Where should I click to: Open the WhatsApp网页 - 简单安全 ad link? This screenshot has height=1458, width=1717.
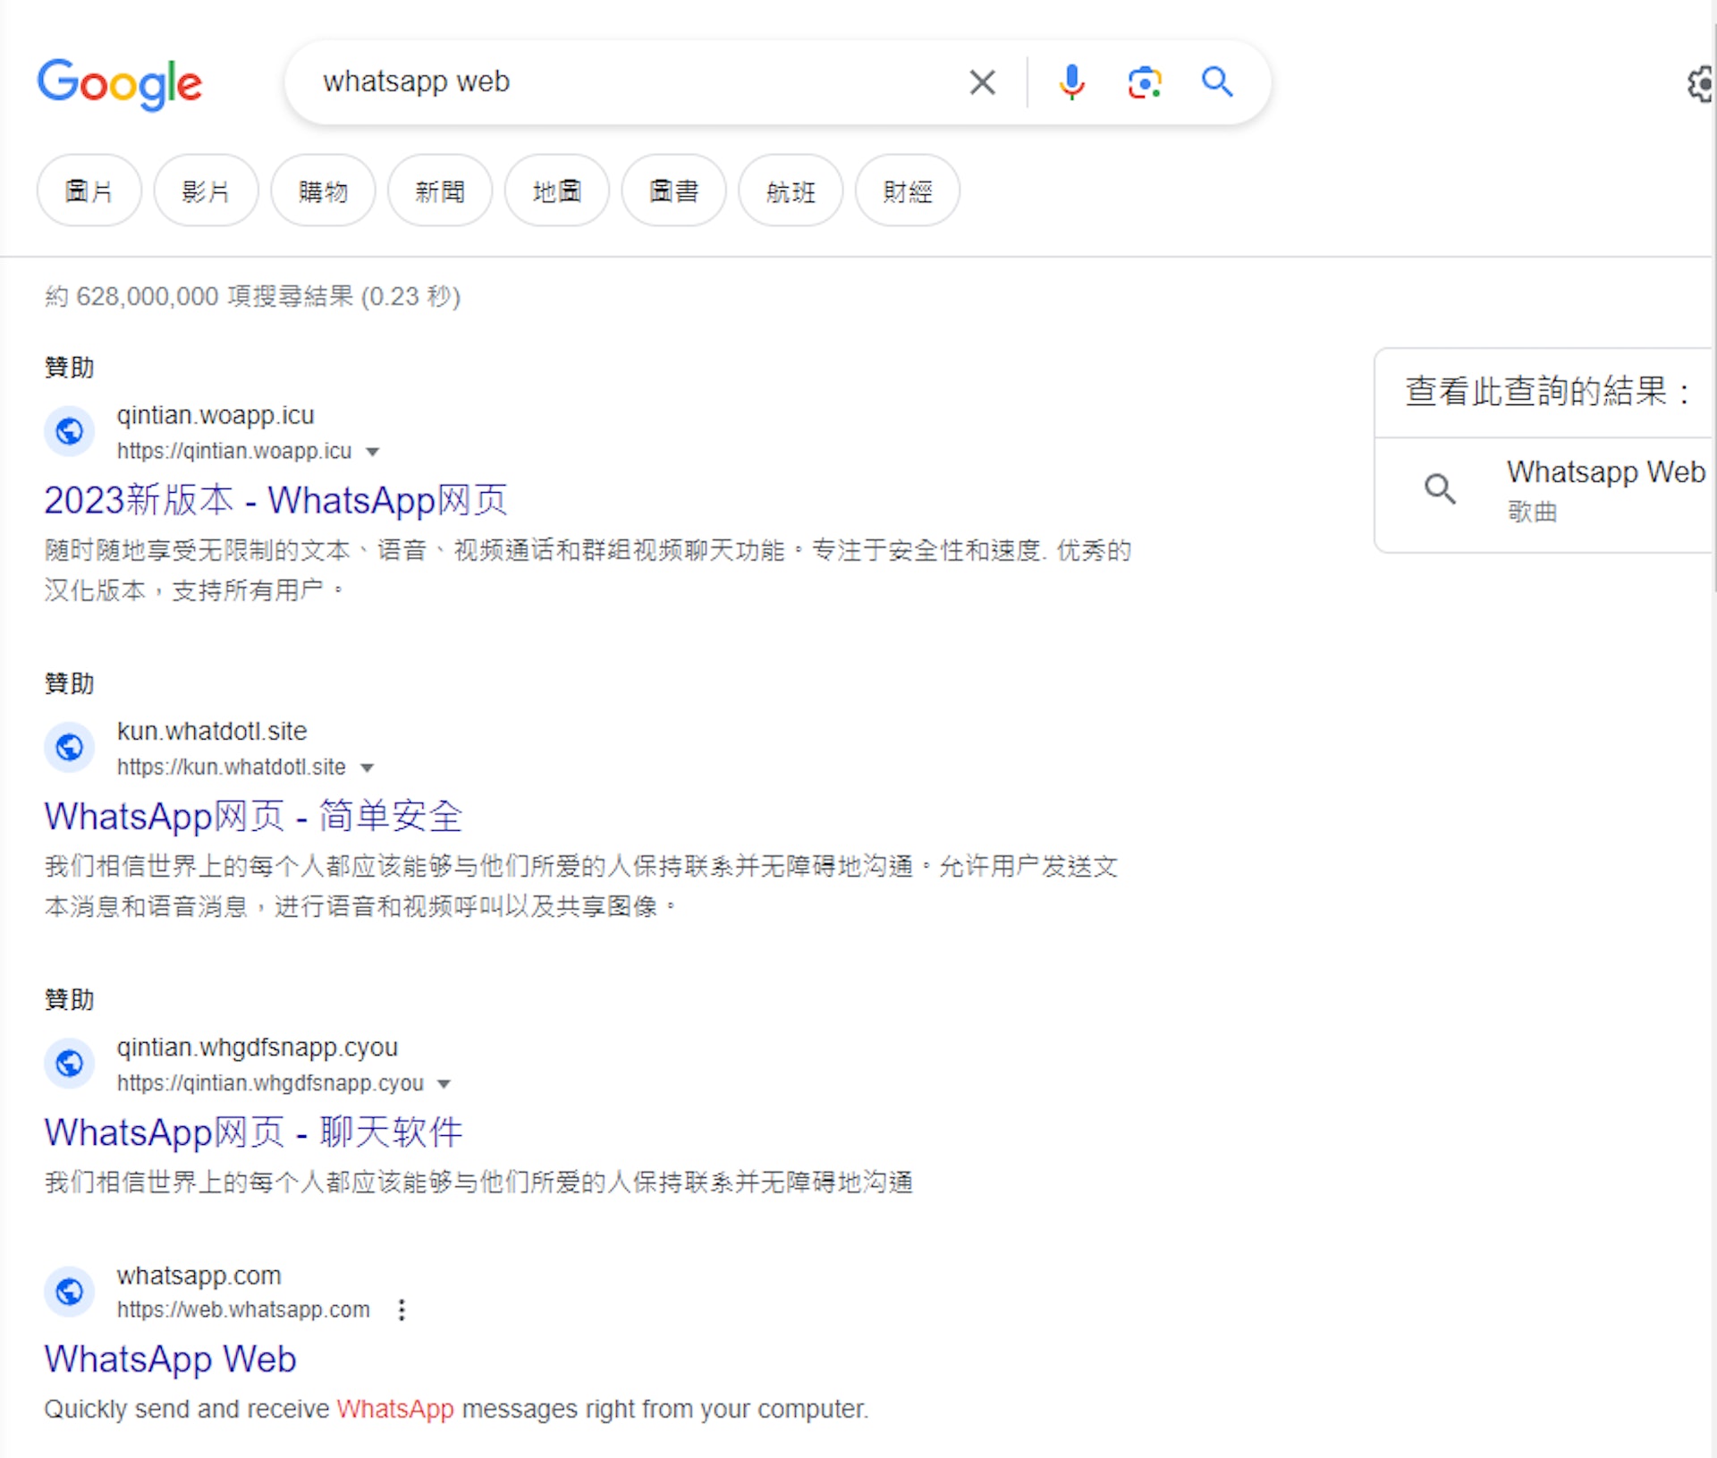(254, 816)
